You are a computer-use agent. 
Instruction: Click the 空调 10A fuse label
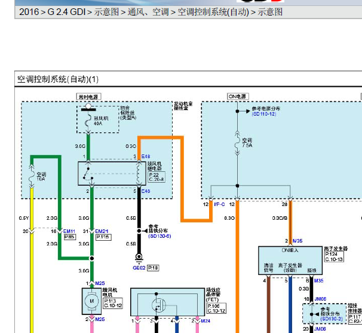click(x=41, y=177)
